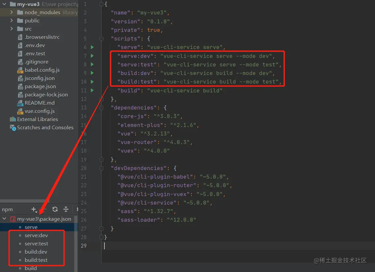Expand the public folder
This screenshot has width=375, height=272.
point(12,20)
